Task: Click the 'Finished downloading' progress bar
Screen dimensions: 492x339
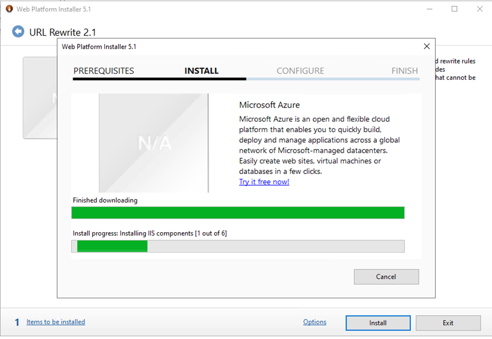Action: click(x=238, y=213)
